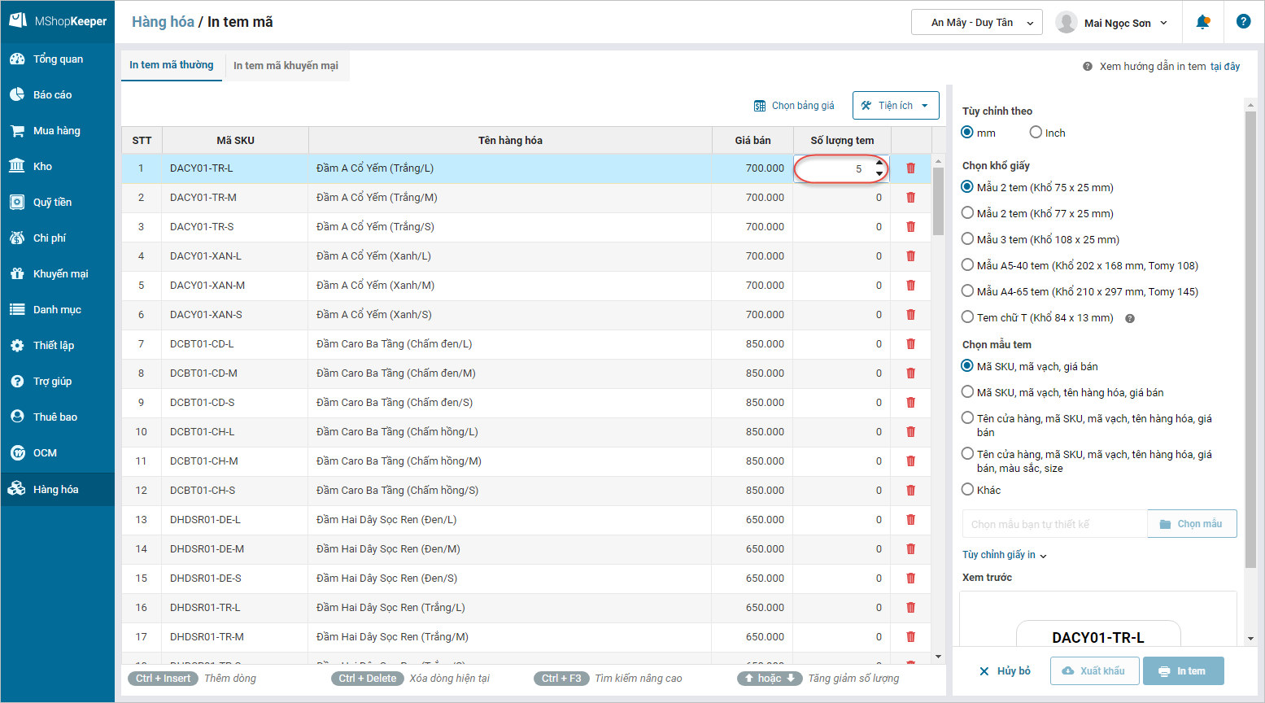The height and width of the screenshot is (703, 1265).
Task: Increase Số lượng tem with up arrow
Action: click(879, 164)
